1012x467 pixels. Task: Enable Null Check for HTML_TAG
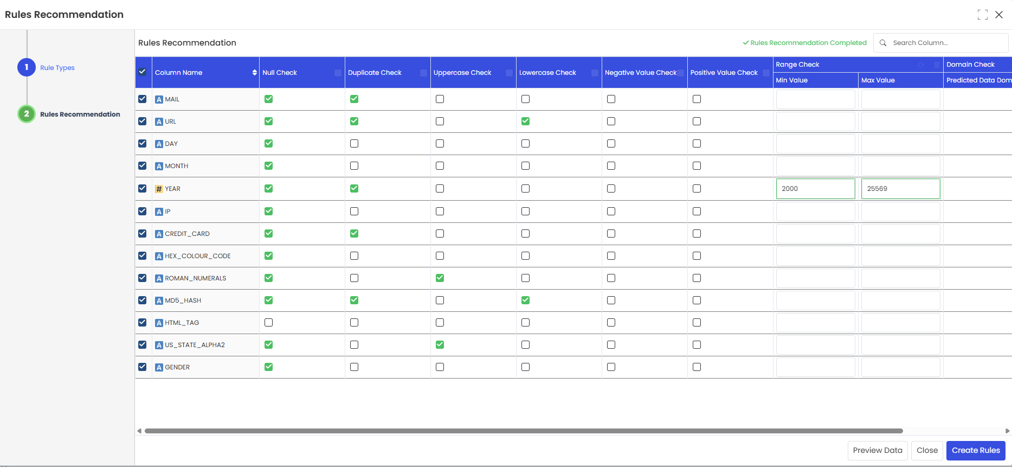269,323
